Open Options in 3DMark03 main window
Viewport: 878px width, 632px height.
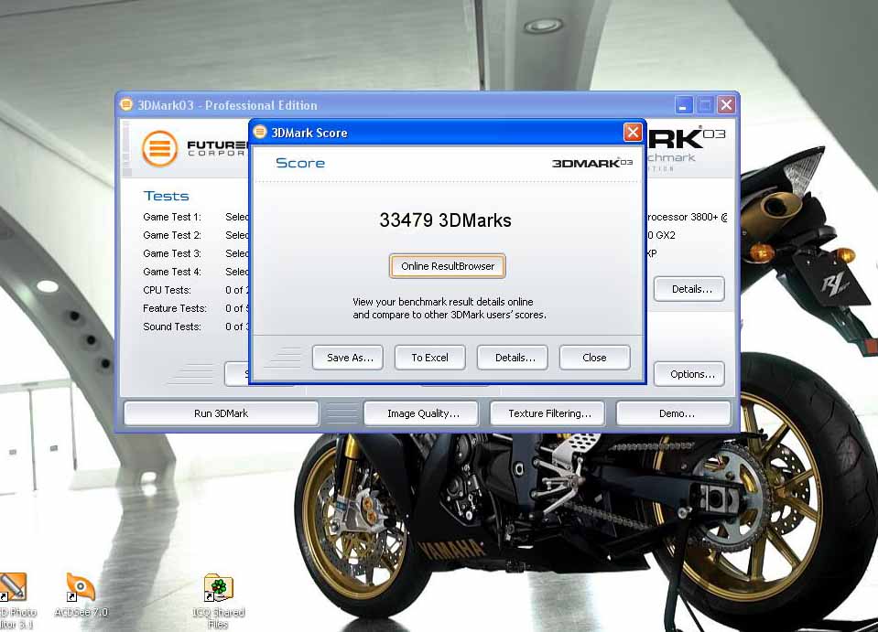pos(689,374)
